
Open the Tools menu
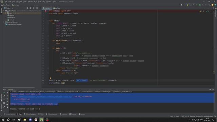coord(40,2)
